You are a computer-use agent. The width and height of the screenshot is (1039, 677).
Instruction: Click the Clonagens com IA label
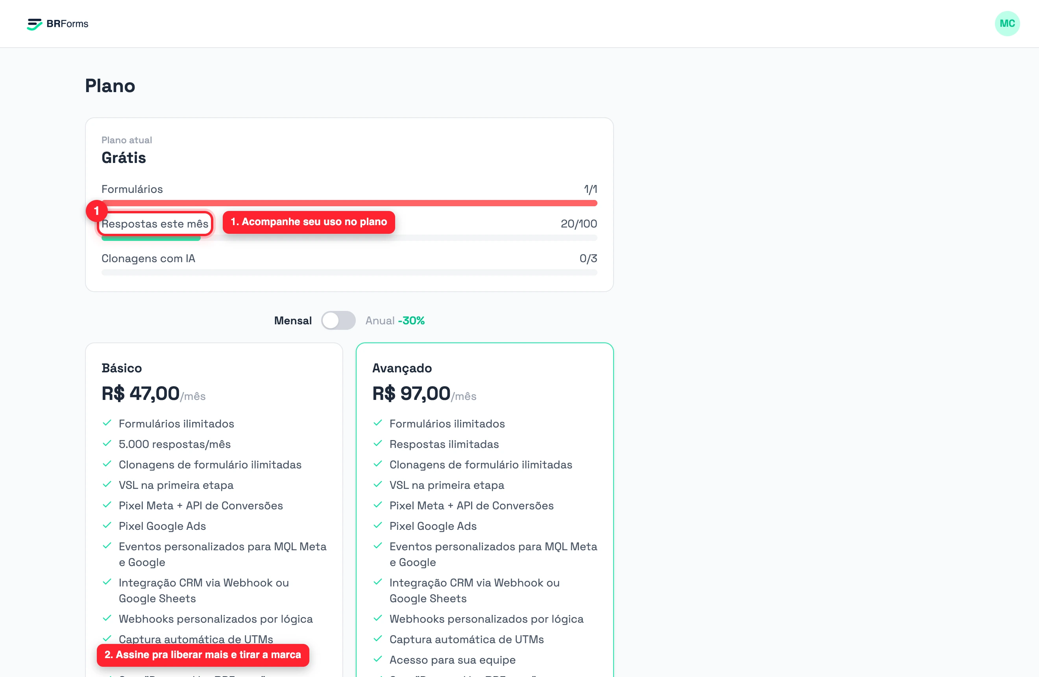[148, 259]
